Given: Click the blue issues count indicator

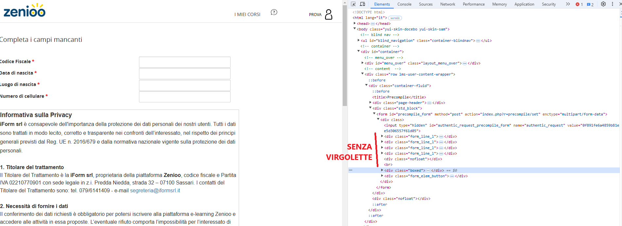Looking at the screenshot, I should click(x=590, y=4).
